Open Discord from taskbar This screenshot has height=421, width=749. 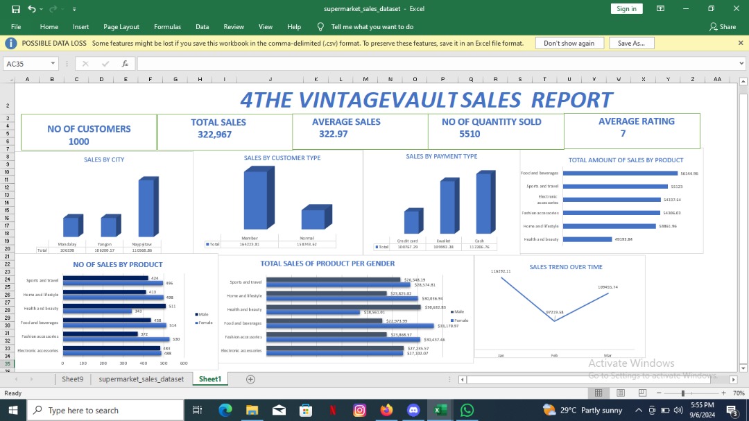pyautogui.click(x=413, y=410)
